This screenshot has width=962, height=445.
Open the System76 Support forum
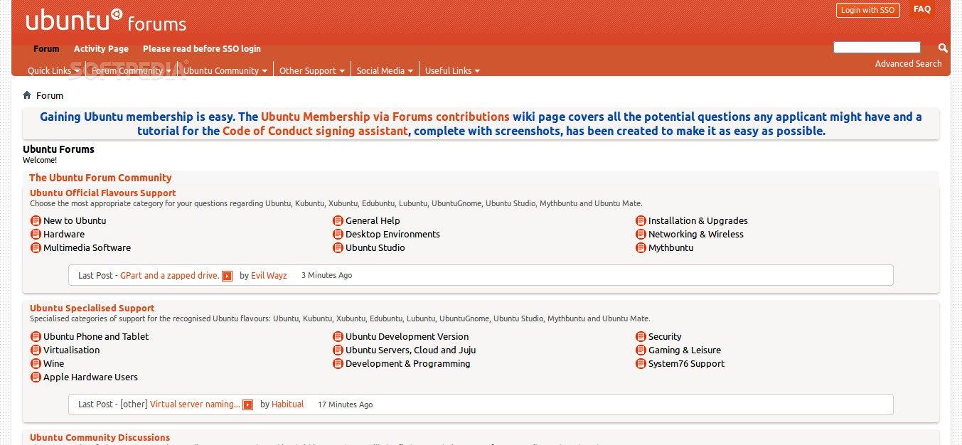[x=686, y=363]
